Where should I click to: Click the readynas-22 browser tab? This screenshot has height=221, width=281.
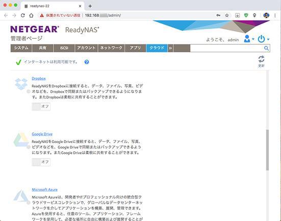click(53, 6)
